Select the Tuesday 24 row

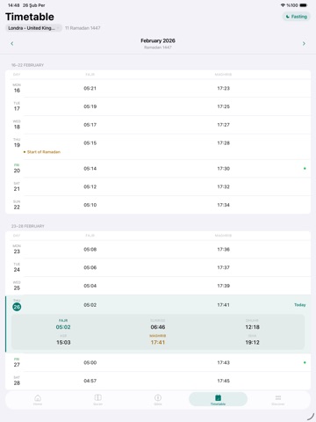(158, 267)
